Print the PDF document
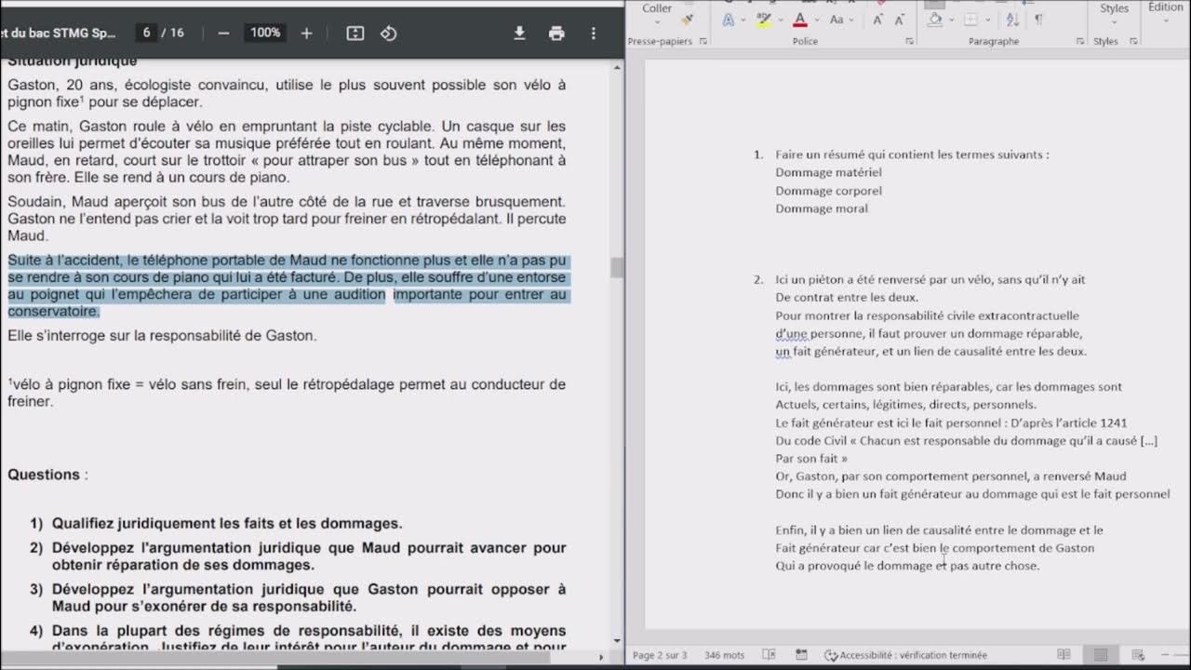 click(x=556, y=33)
